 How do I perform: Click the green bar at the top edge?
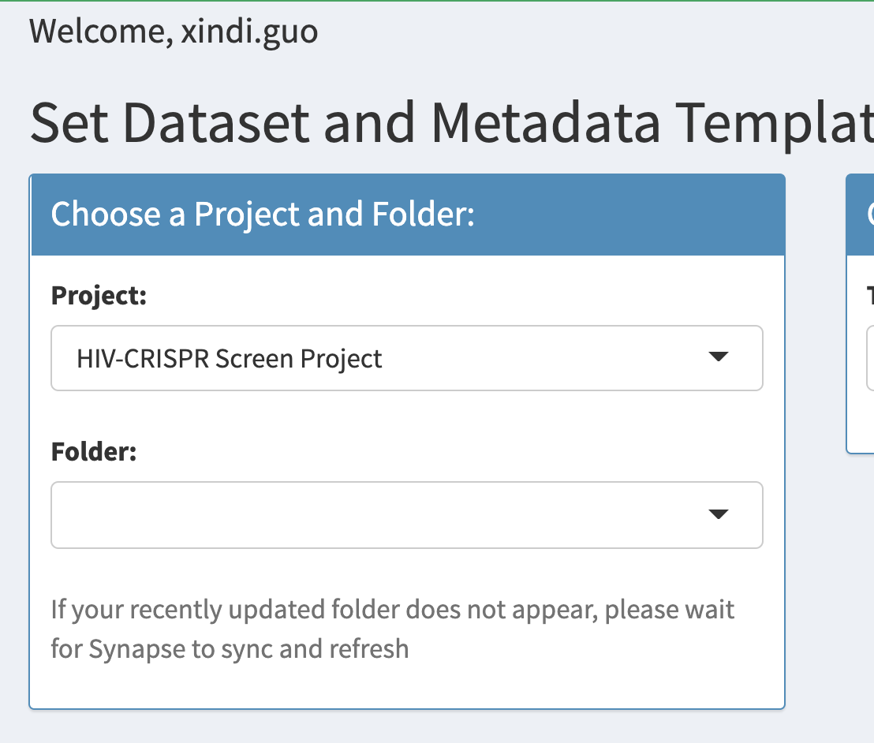click(437, 2)
